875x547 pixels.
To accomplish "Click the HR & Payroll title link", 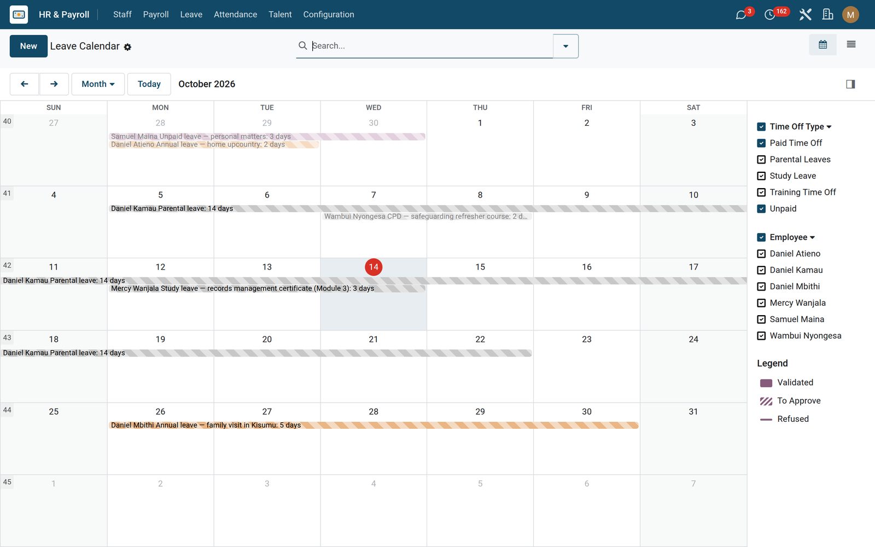I will click(x=64, y=14).
